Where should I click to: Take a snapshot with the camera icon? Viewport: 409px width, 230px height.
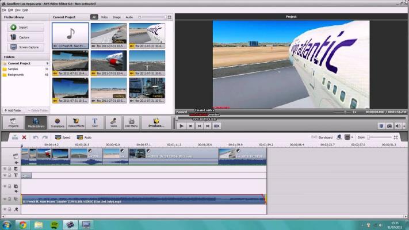389,126
